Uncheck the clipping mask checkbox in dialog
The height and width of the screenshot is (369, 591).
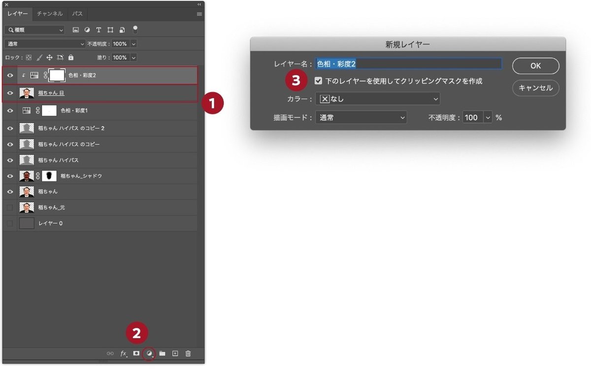[318, 80]
